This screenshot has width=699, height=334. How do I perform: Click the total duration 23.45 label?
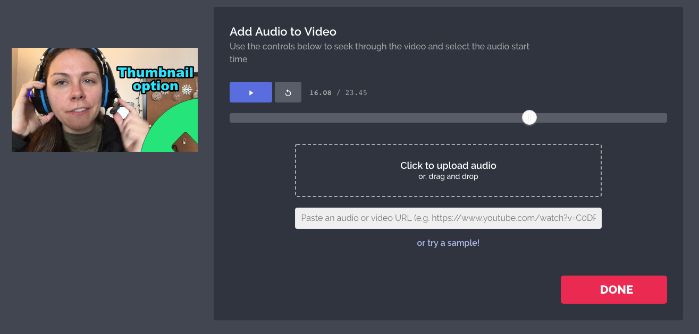tap(356, 93)
